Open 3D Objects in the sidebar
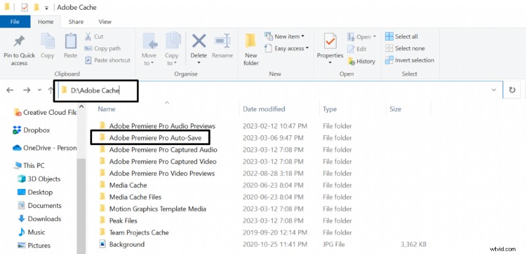 (39, 179)
